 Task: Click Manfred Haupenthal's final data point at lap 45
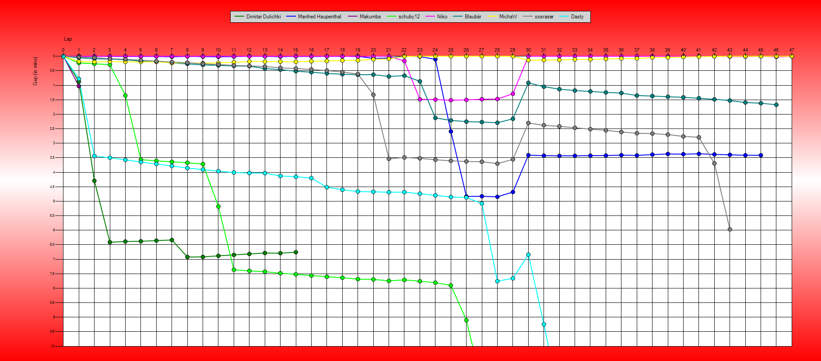[x=761, y=155]
